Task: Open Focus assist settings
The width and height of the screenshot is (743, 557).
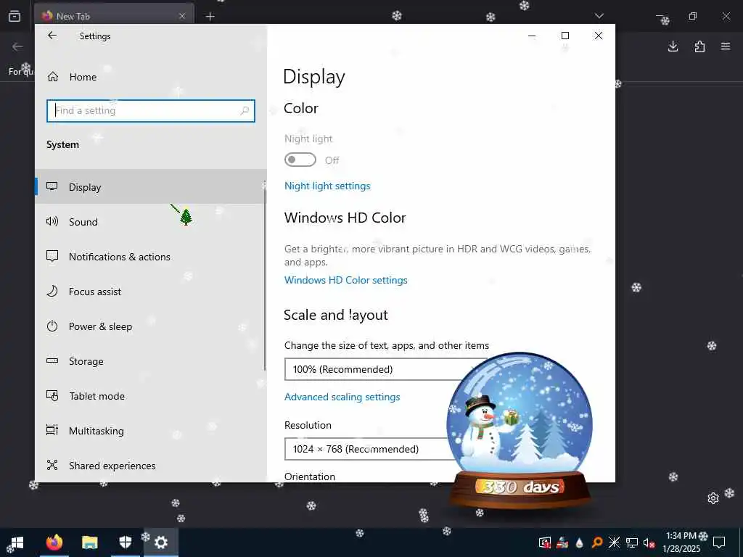Action: click(151, 292)
